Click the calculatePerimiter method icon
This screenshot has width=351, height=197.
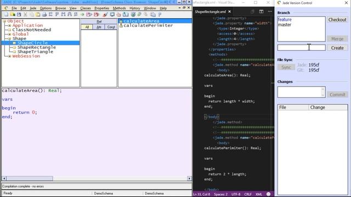point(121,26)
